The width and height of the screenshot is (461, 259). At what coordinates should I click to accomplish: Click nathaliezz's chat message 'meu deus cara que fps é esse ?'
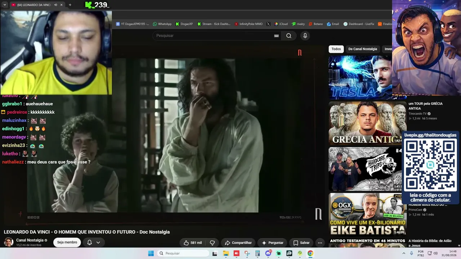(58, 162)
